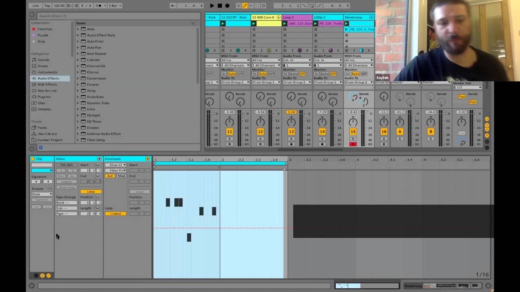Launch the LWK_123 clip in Loop 1
The image size is (520, 292).
284,24
